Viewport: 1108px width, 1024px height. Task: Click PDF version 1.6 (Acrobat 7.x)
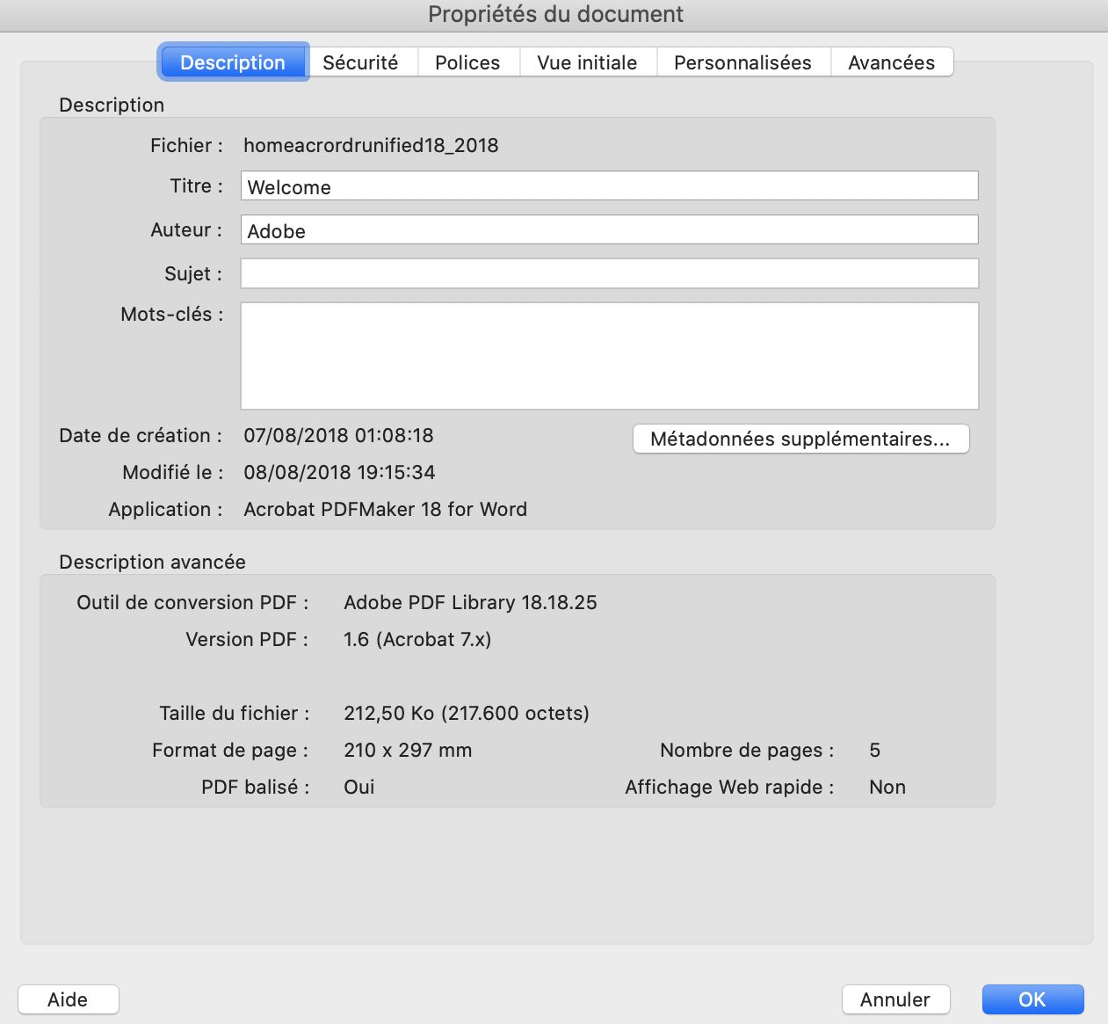pos(417,639)
